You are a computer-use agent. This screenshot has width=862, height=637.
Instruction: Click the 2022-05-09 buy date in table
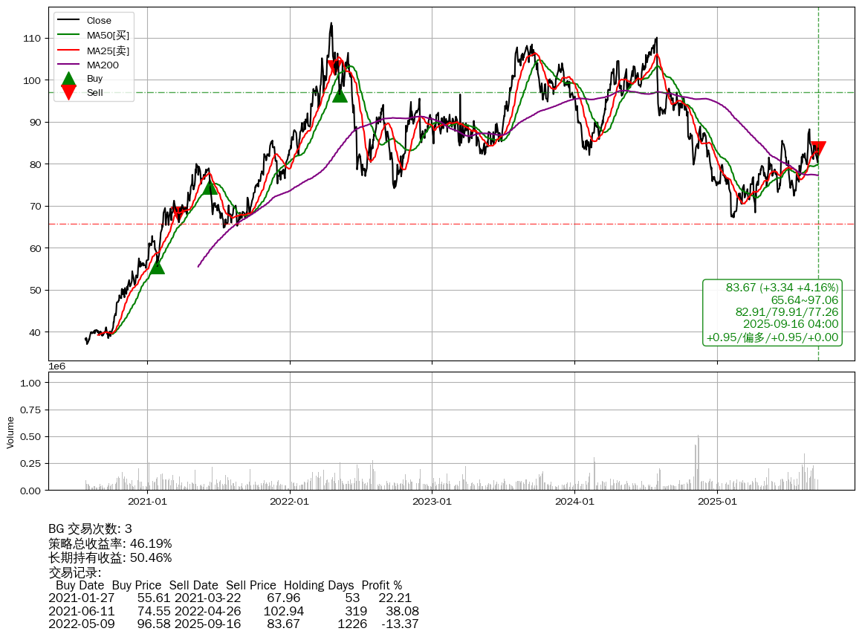(x=82, y=624)
